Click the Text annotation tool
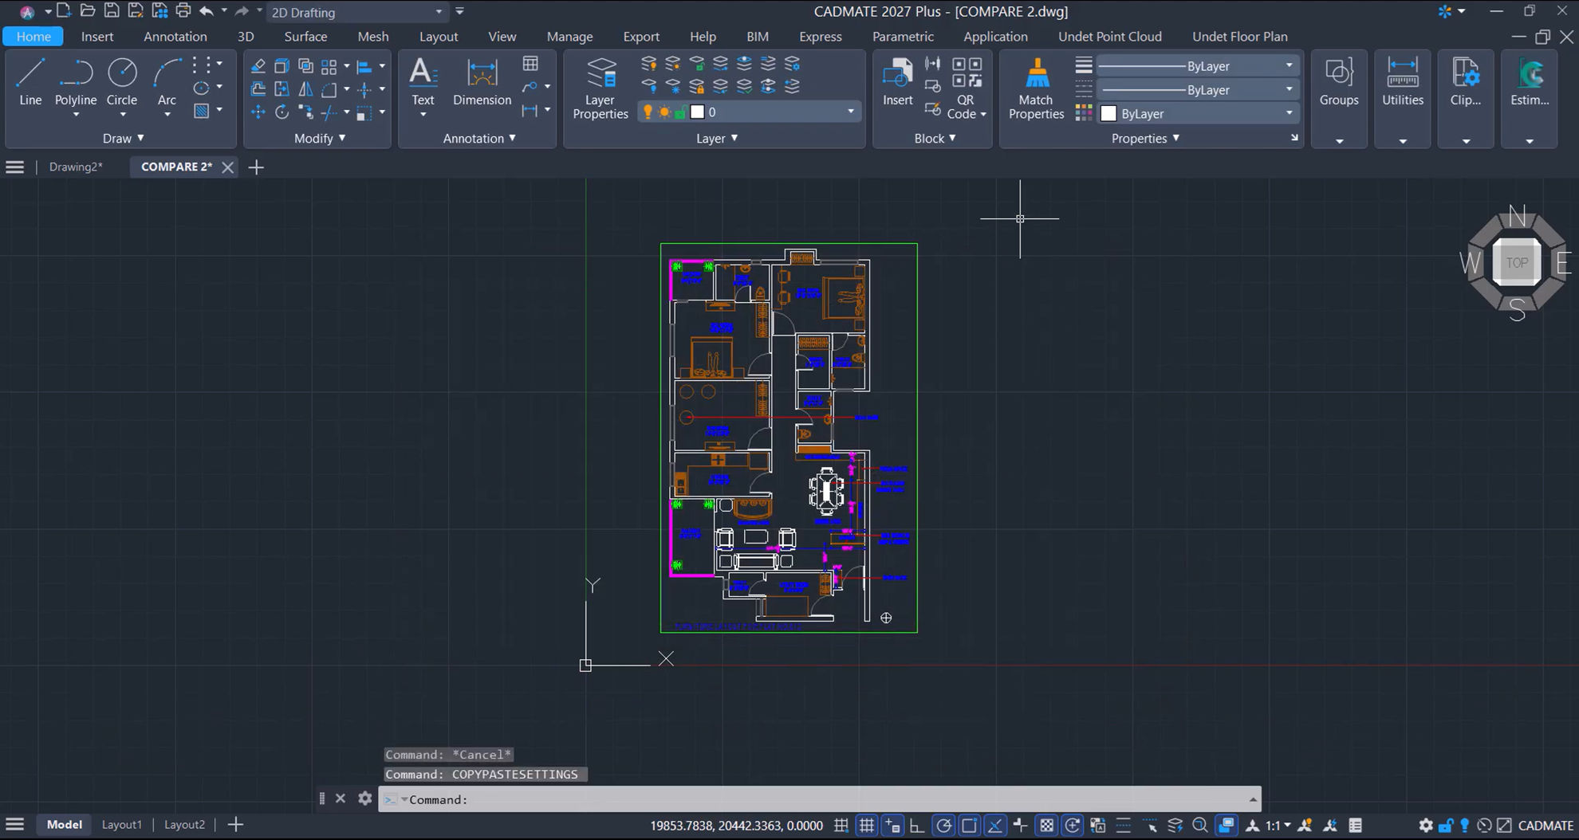 tap(423, 81)
